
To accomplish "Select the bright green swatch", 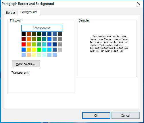I will 39,50.
